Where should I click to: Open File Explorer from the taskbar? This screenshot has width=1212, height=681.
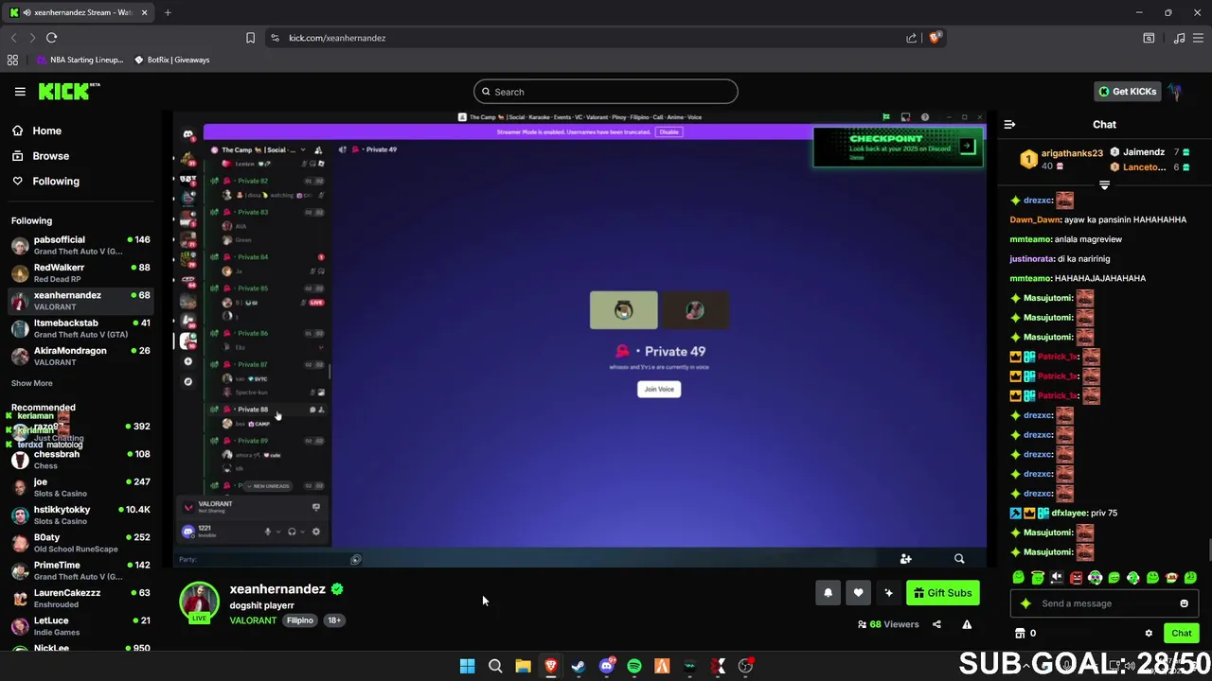click(x=523, y=667)
